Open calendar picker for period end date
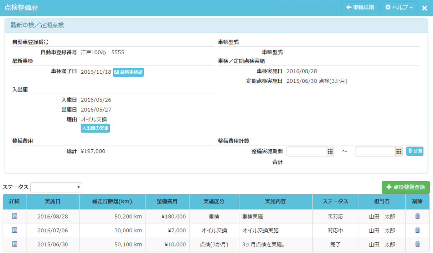This screenshot has width=433, height=253. click(x=399, y=151)
